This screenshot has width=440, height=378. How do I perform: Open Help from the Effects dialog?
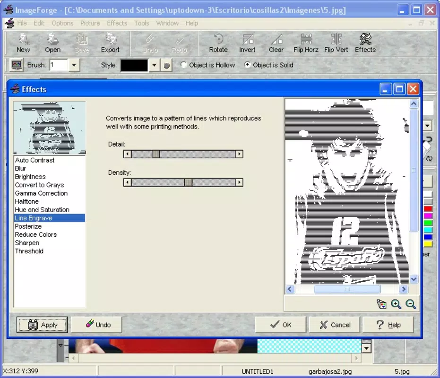[x=388, y=325]
